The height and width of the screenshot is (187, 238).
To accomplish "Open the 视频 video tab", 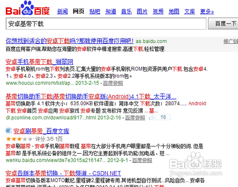I will pyautogui.click(x=158, y=11).
